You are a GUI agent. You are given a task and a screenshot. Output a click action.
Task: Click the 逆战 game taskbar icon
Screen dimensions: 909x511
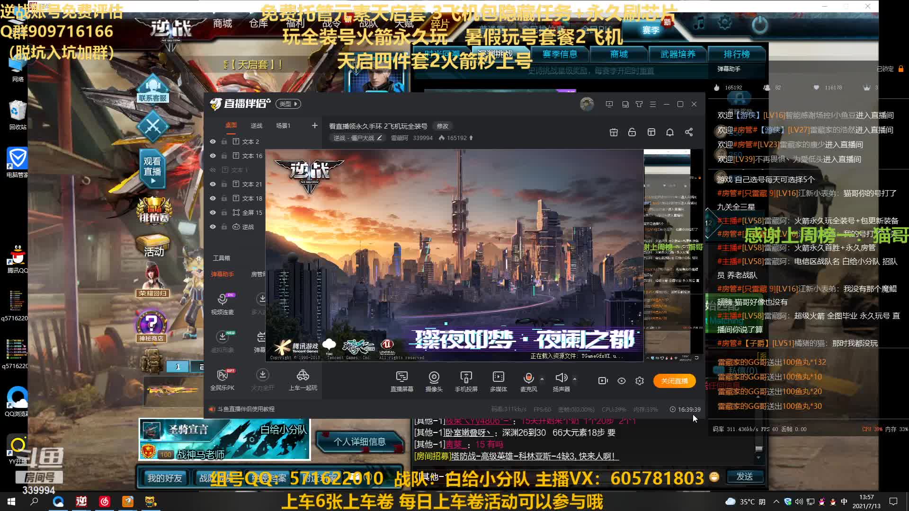click(81, 502)
